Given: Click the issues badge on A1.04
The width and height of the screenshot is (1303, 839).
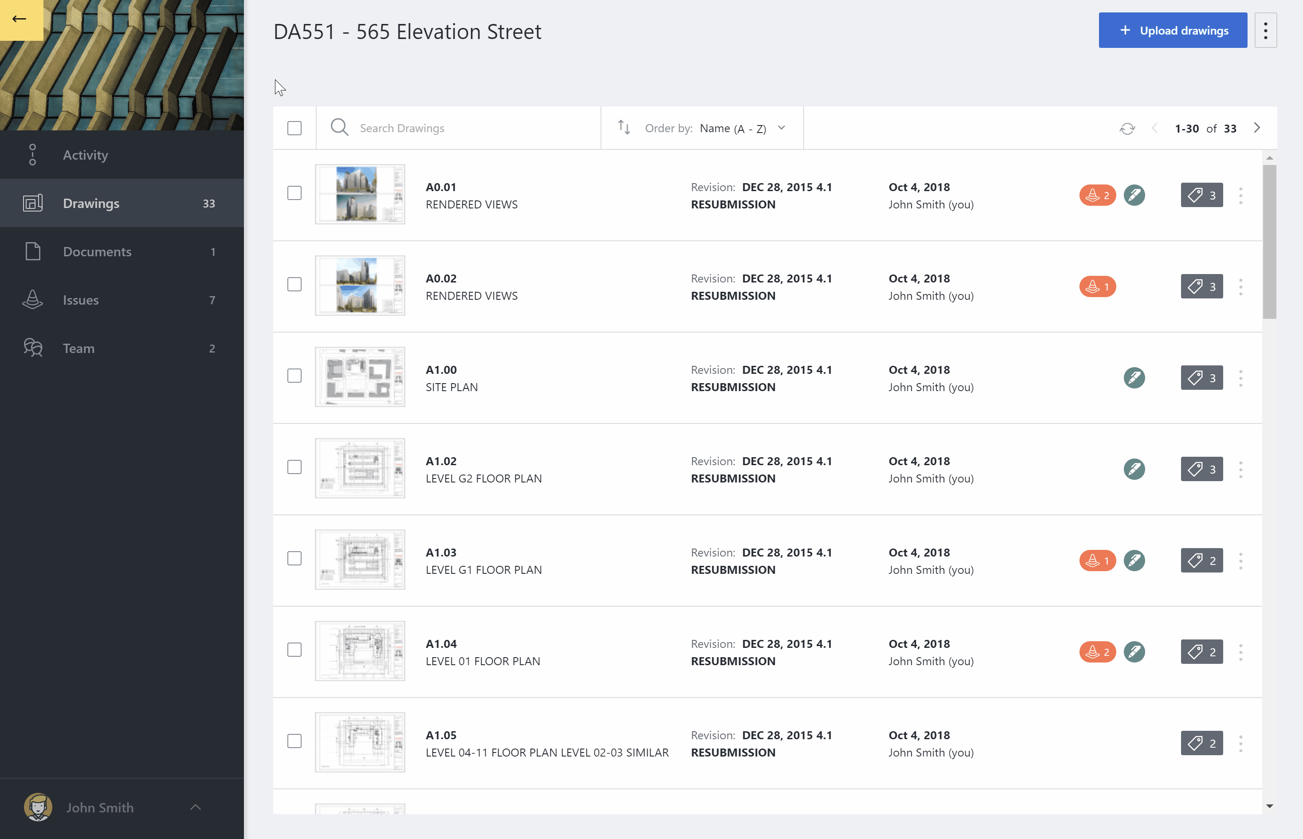Looking at the screenshot, I should 1097,652.
